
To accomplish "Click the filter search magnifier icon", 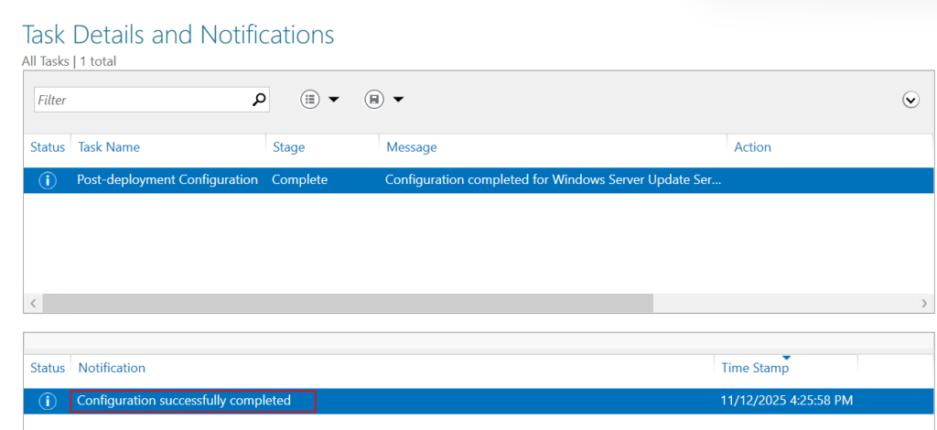I will (259, 100).
